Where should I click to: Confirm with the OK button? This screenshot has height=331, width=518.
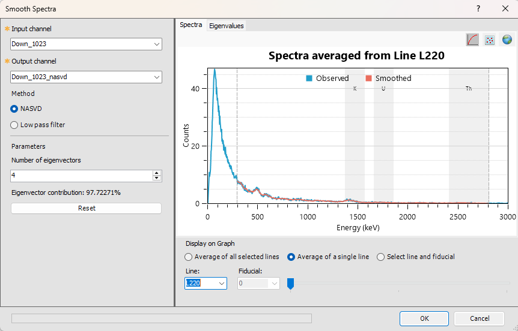(424, 318)
